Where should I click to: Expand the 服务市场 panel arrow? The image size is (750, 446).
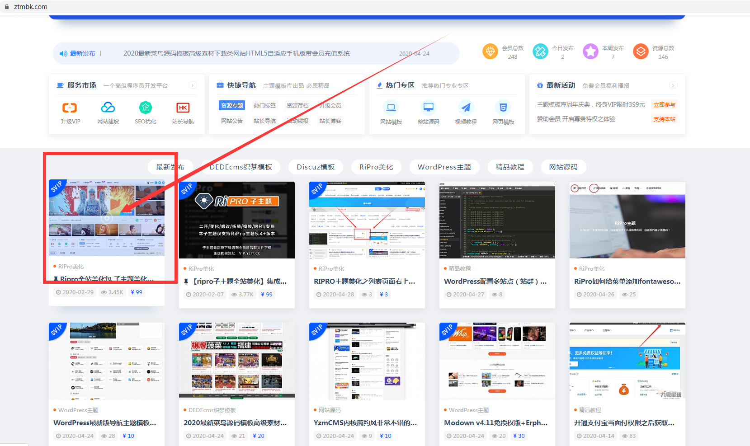193,85
